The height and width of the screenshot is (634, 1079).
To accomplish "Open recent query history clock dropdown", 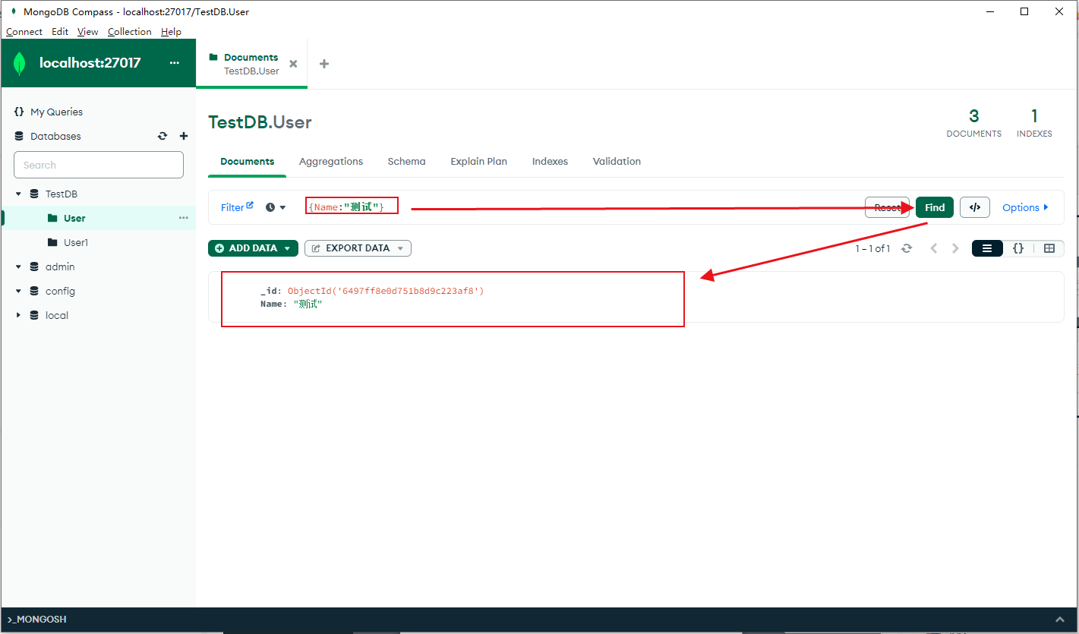I will [276, 207].
